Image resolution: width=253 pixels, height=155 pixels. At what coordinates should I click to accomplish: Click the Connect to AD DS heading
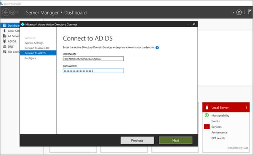pyautogui.click(x=87, y=38)
